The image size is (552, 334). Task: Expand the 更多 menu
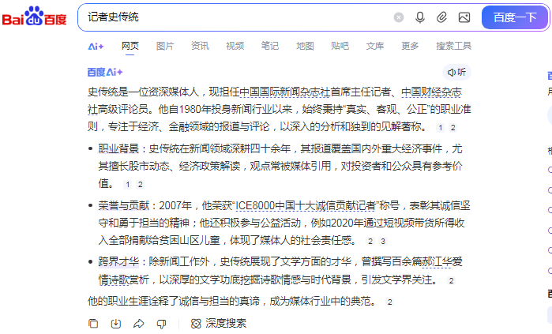tap(410, 46)
